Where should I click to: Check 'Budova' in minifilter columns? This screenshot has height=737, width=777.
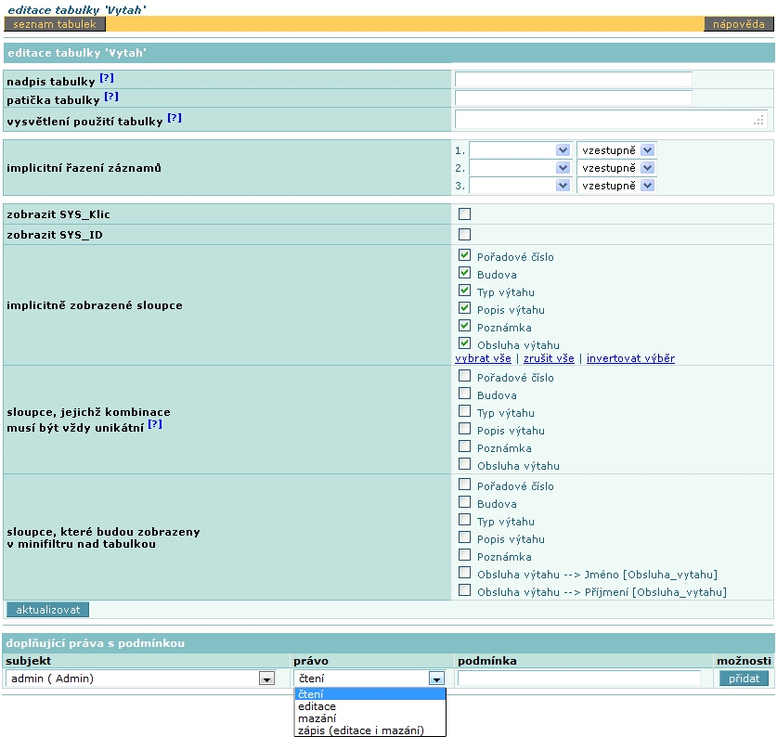(x=464, y=502)
